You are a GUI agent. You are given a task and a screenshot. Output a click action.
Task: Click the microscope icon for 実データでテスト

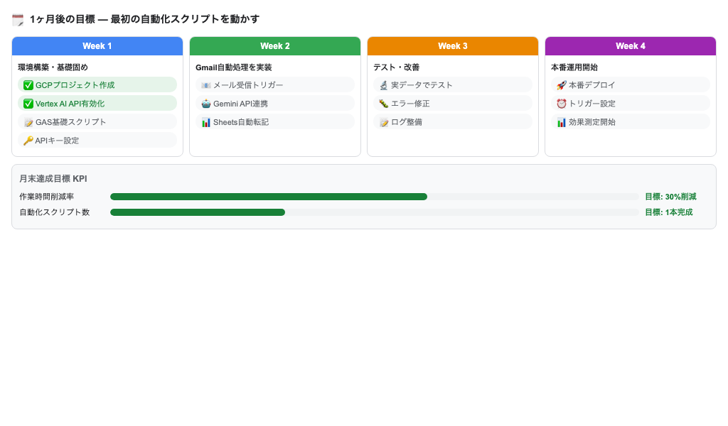point(384,85)
